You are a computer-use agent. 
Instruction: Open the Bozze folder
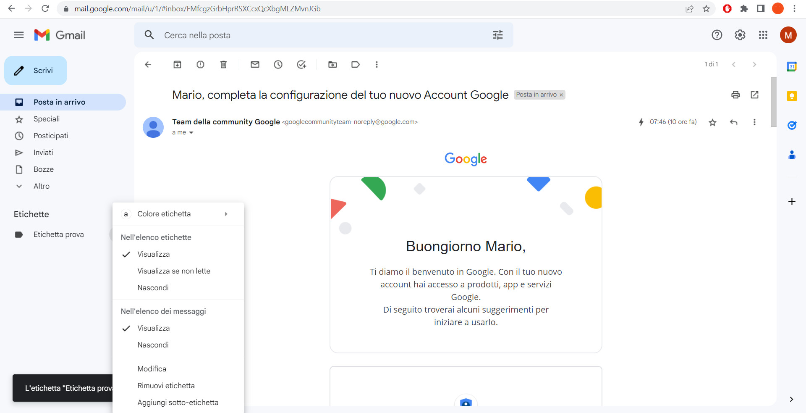pyautogui.click(x=43, y=169)
